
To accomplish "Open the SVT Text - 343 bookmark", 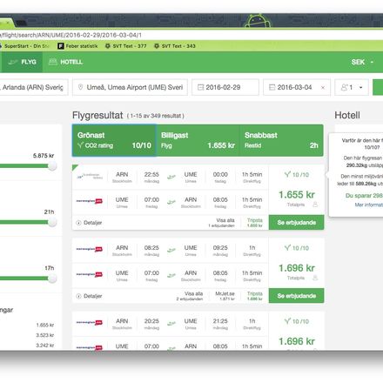I will pos(175,46).
